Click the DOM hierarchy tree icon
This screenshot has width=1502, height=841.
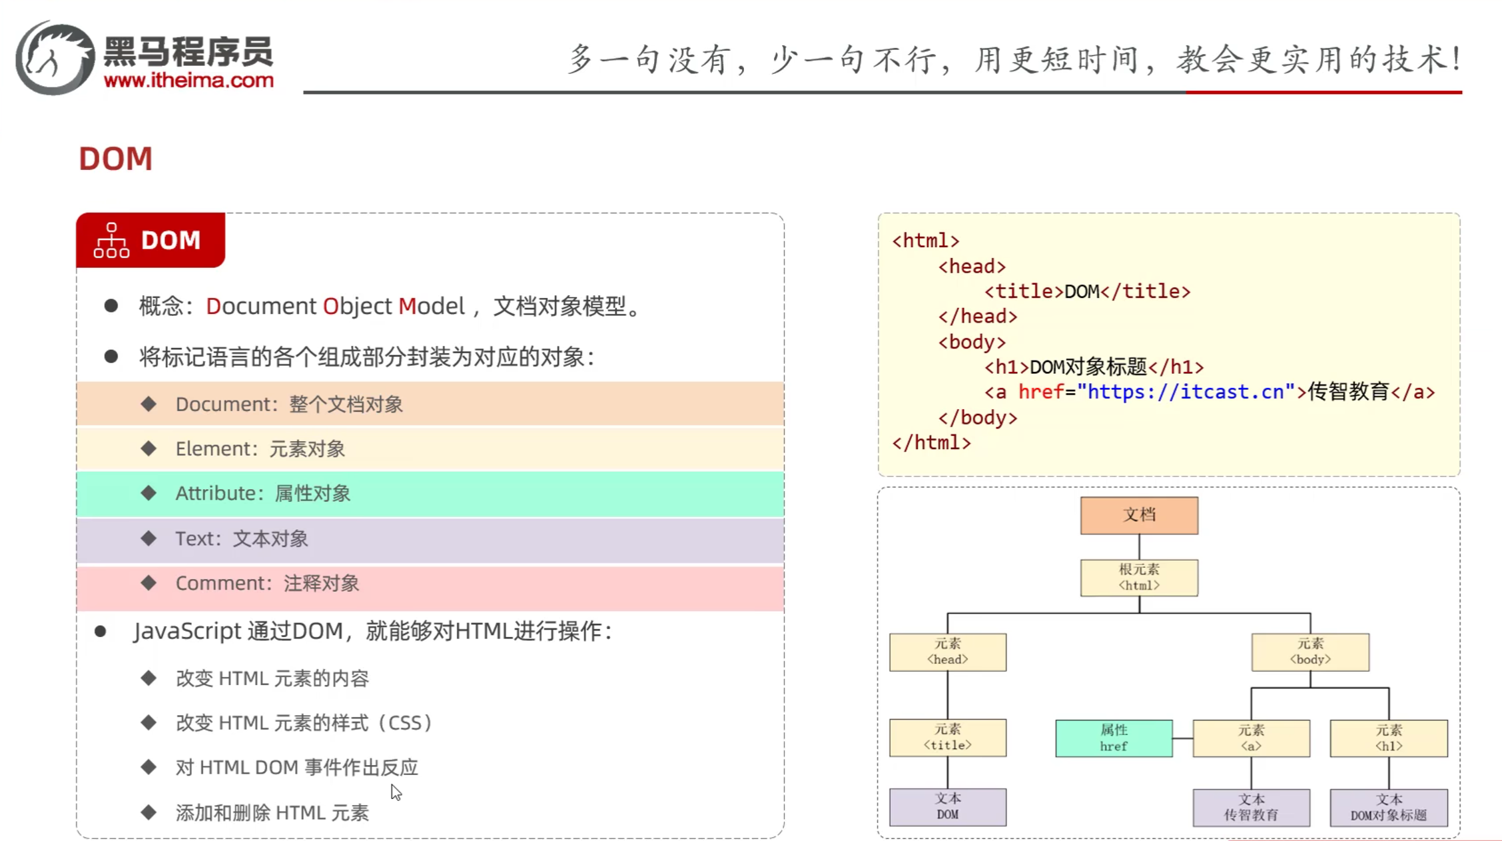pos(111,241)
